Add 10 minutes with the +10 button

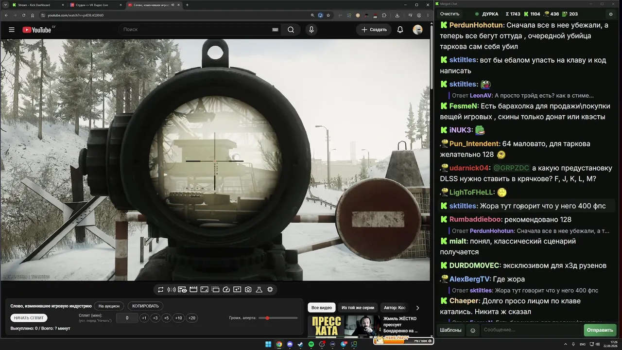179,318
